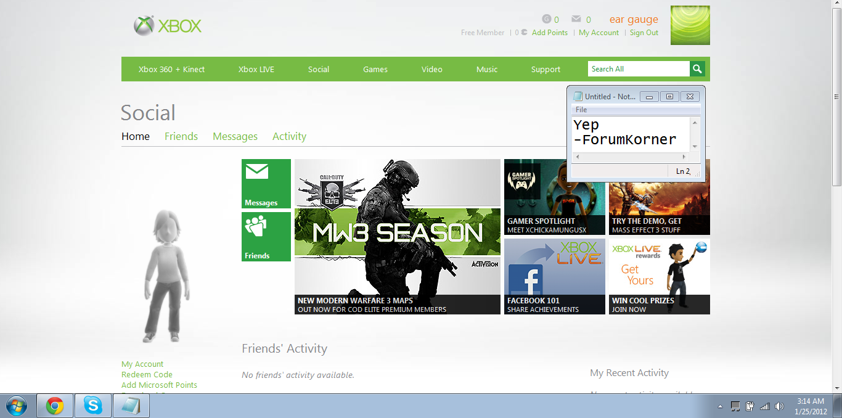
Task: Click in the Search All field
Action: tap(639, 69)
